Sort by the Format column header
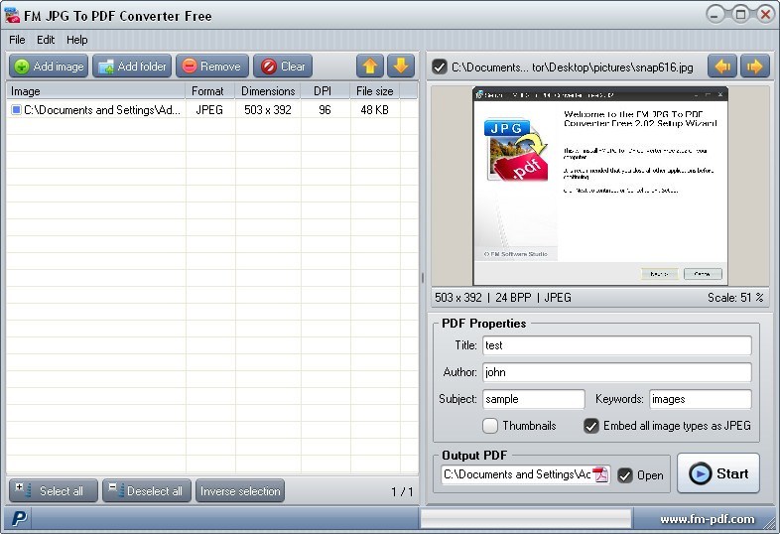 coord(210,91)
